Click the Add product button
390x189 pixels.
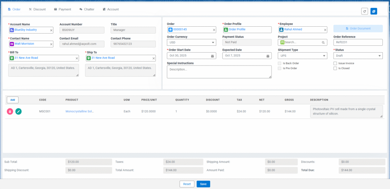pos(13,100)
